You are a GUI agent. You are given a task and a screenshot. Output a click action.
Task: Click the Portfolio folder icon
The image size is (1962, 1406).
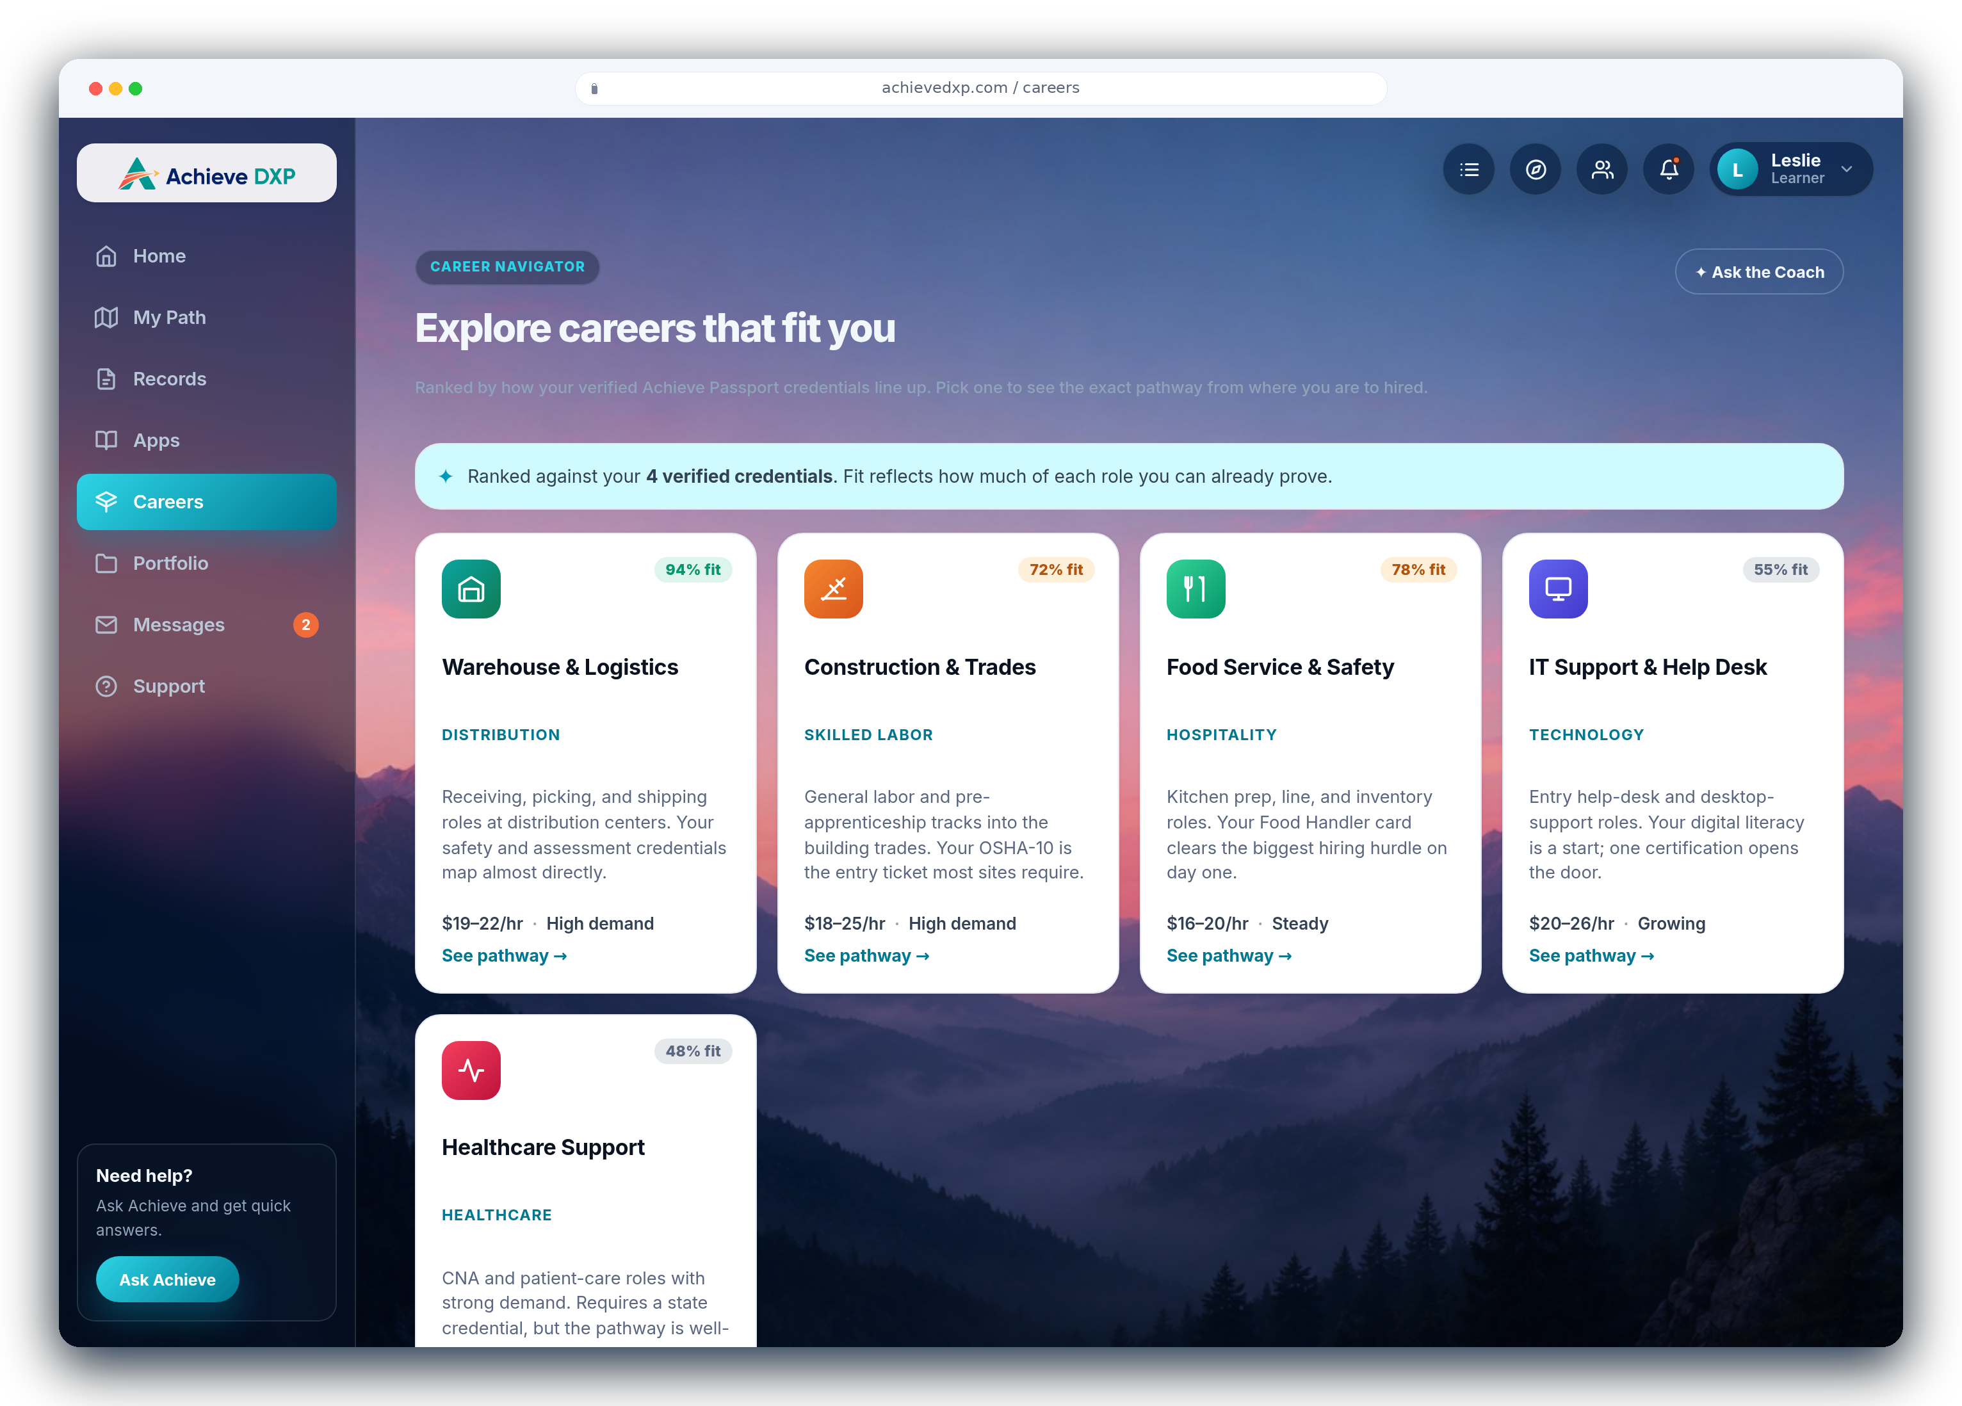click(106, 563)
